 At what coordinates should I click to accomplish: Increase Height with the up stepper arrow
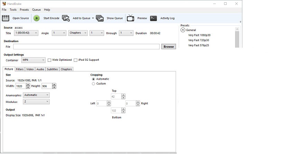(x=54, y=85)
